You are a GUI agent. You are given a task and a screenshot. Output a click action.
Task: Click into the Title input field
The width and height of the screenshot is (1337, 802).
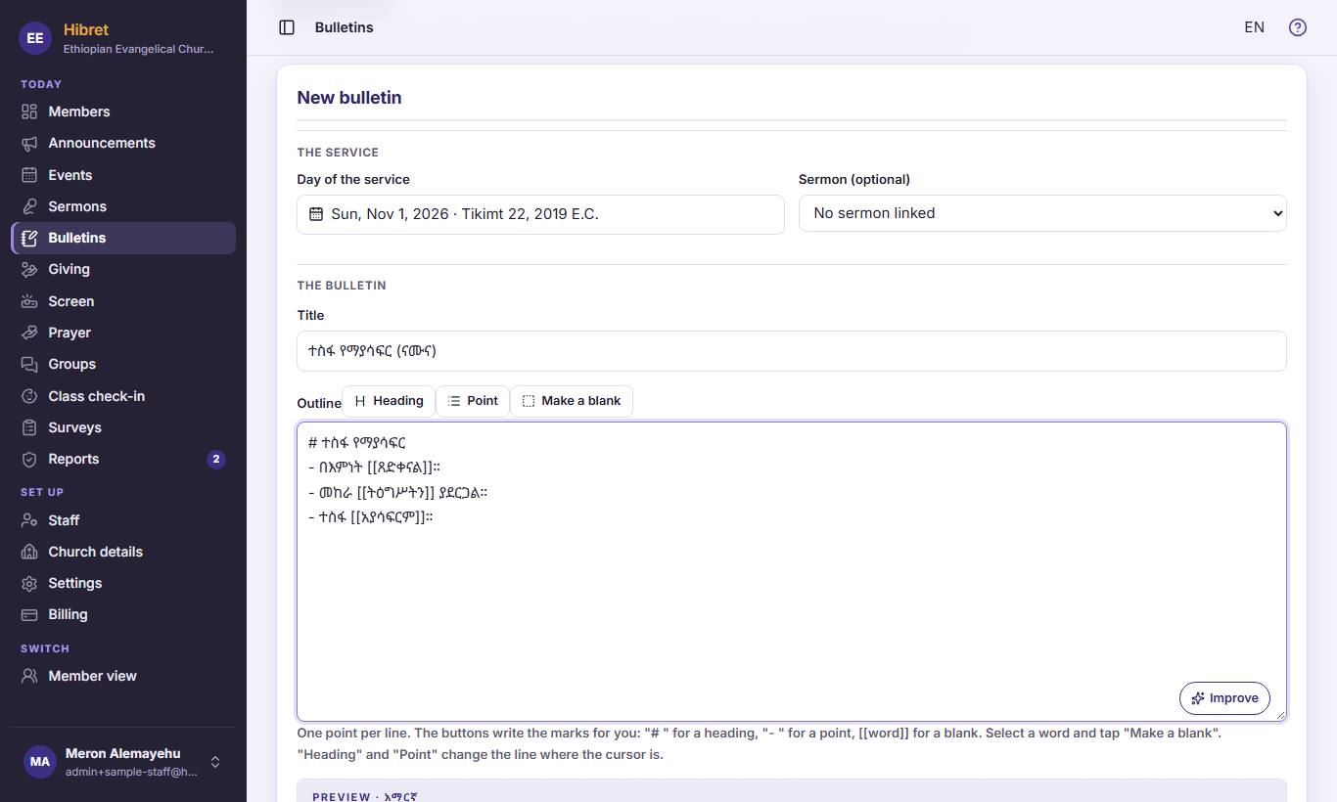pyautogui.click(x=792, y=351)
